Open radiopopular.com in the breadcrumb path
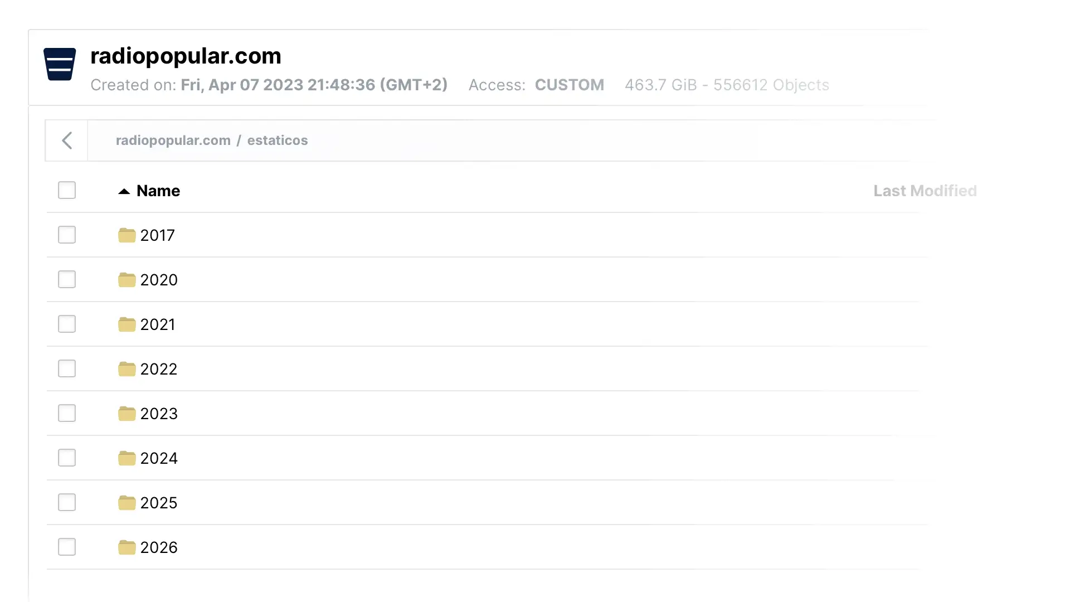Viewport: 1070px width, 602px height. (x=173, y=140)
